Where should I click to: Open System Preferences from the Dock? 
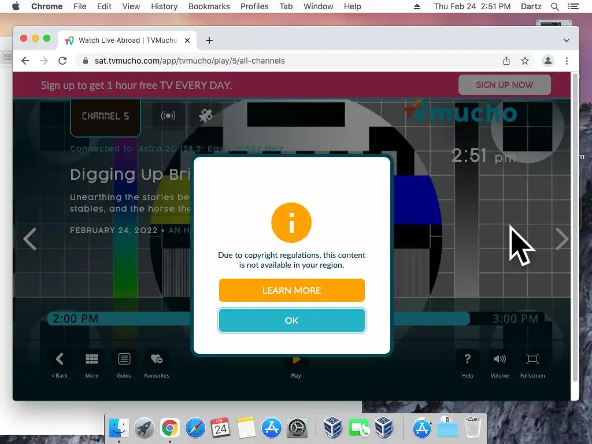pyautogui.click(x=297, y=428)
